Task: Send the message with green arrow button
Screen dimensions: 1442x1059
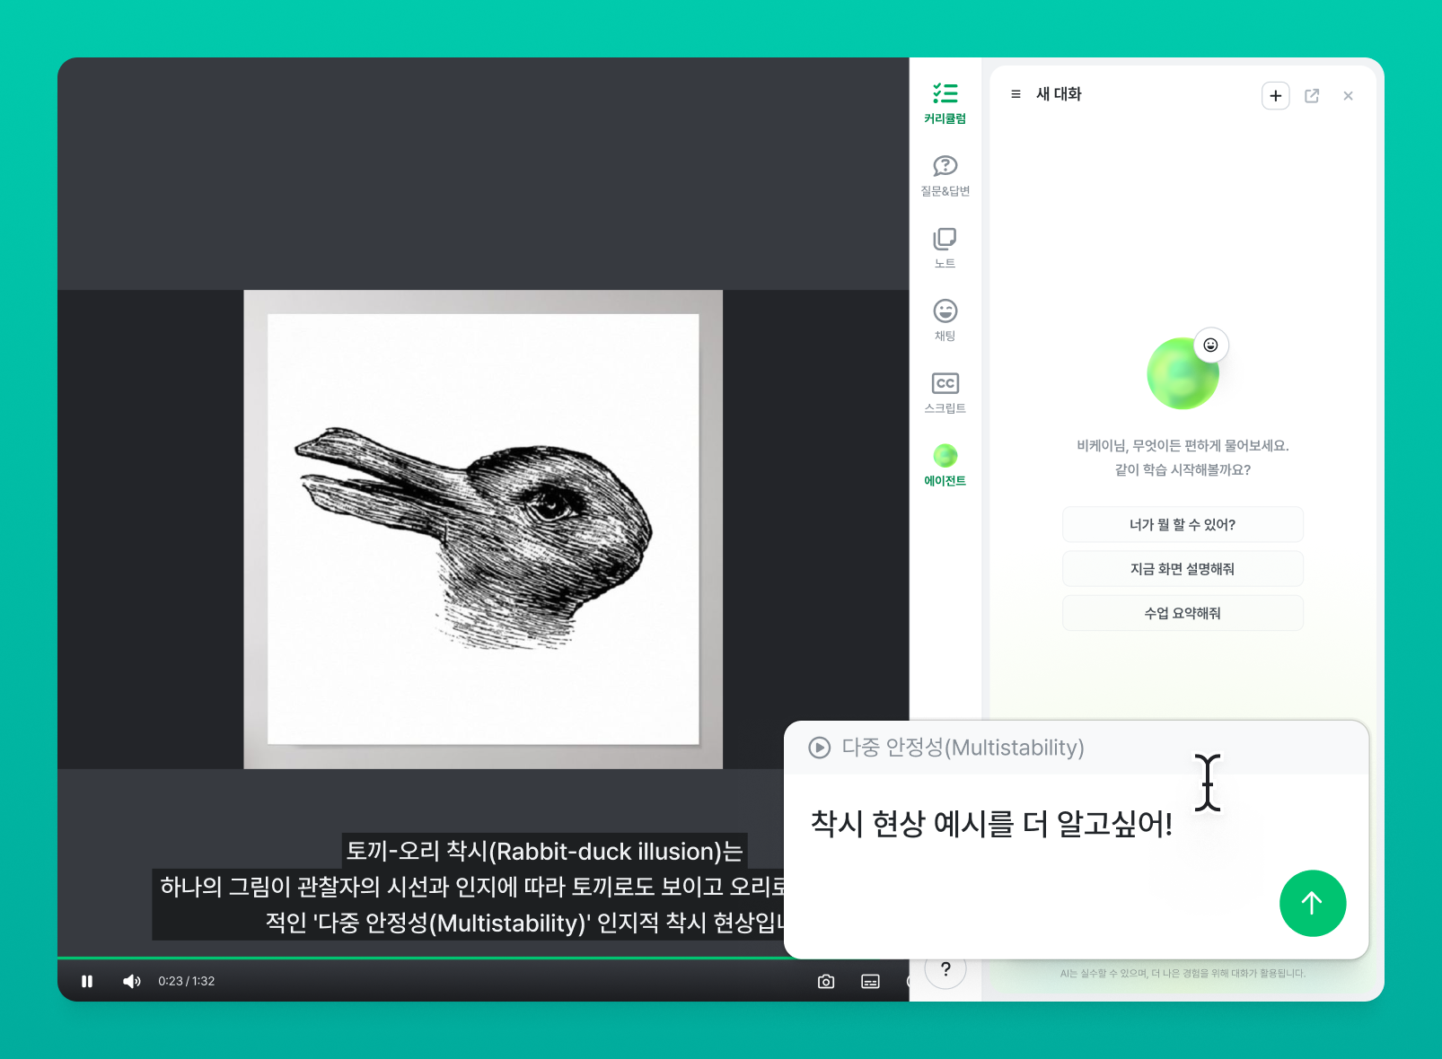Action: (1312, 903)
